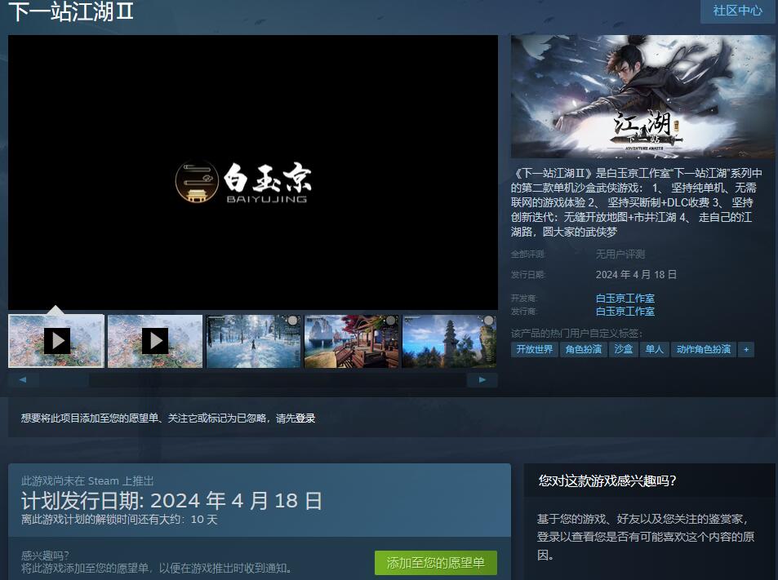Select the 角色扮演 tag
Screen dimensions: 778x580
(584, 349)
